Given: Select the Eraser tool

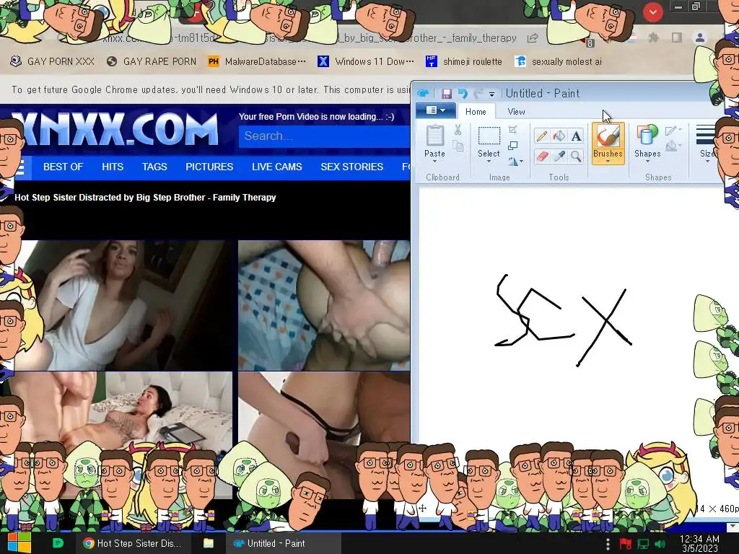Looking at the screenshot, I should [x=542, y=156].
